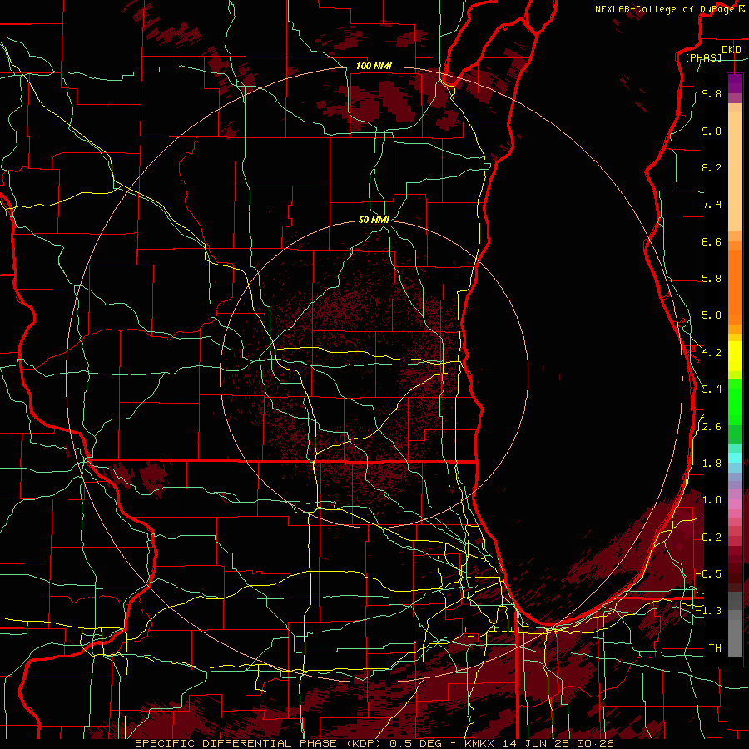The width and height of the screenshot is (749, 749).
Task: Click the Specific Differential Phase KMKX caption
Action: (x=374, y=743)
